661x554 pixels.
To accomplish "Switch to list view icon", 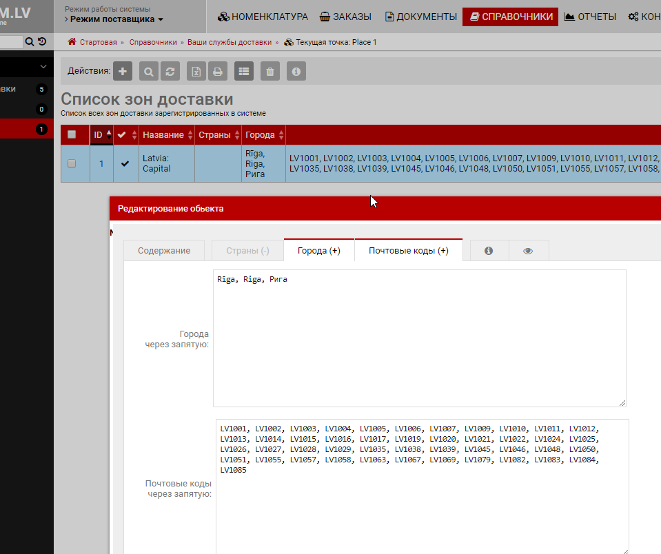I will [x=244, y=71].
